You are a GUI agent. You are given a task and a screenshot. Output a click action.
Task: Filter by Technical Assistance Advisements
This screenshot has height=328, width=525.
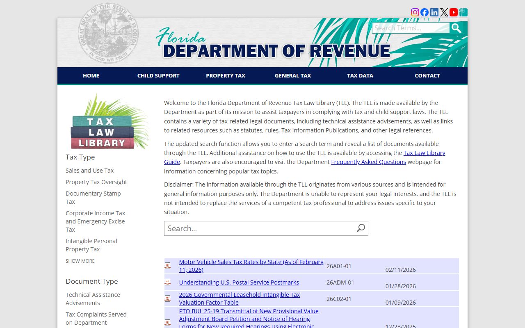tap(93, 299)
